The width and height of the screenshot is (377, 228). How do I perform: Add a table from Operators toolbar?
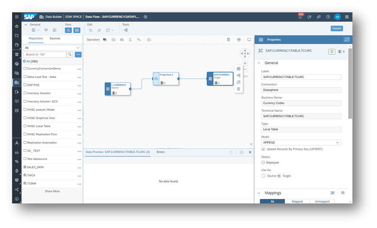tap(149, 40)
